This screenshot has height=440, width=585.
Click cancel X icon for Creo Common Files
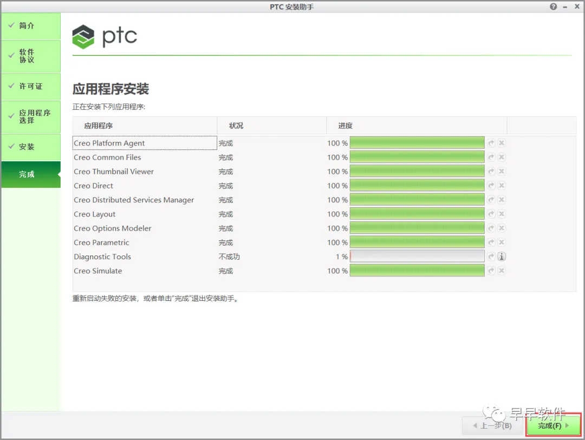[502, 157]
